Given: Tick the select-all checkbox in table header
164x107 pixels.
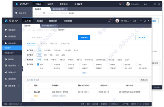Looking at the screenshot, I should (x=28, y=85).
